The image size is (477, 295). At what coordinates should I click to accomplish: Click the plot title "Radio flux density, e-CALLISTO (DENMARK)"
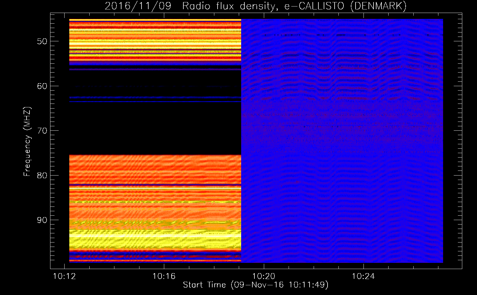point(294,6)
